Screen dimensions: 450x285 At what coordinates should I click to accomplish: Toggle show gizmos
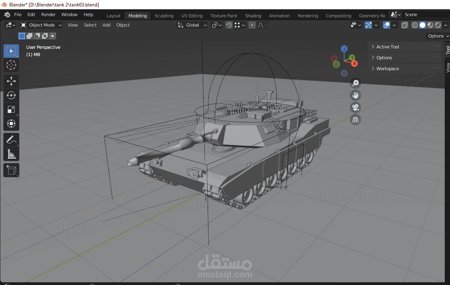[x=368, y=25]
